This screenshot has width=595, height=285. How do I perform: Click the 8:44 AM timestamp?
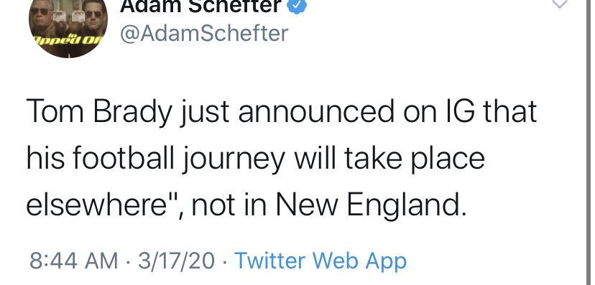click(x=73, y=261)
